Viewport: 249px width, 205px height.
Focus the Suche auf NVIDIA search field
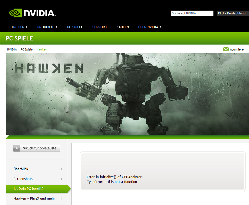(x=192, y=13)
